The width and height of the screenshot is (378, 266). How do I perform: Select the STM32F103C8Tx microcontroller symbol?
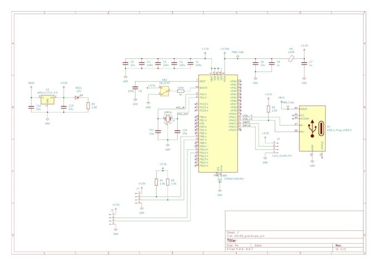click(x=218, y=123)
